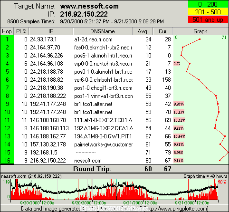Click DNS name 194.ATM8-0-0.GW1.PIT1
This screenshot has width=229, height=212.
point(103,136)
